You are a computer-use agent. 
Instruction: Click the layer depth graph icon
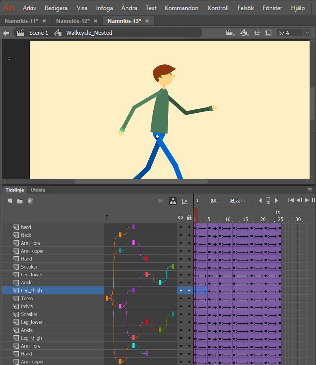pyautogui.click(x=185, y=201)
